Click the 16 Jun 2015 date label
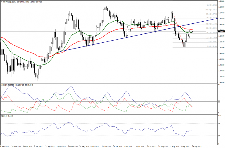 (106, 147)
